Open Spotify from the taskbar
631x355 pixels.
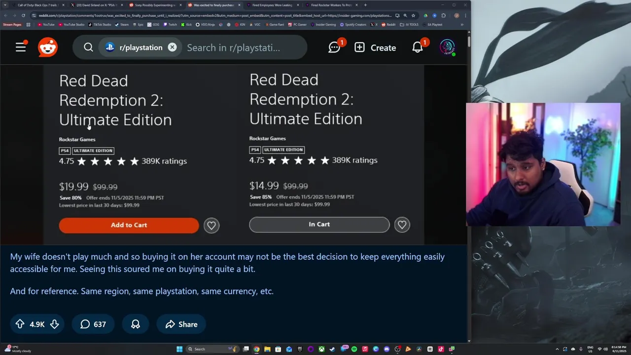coord(354,349)
